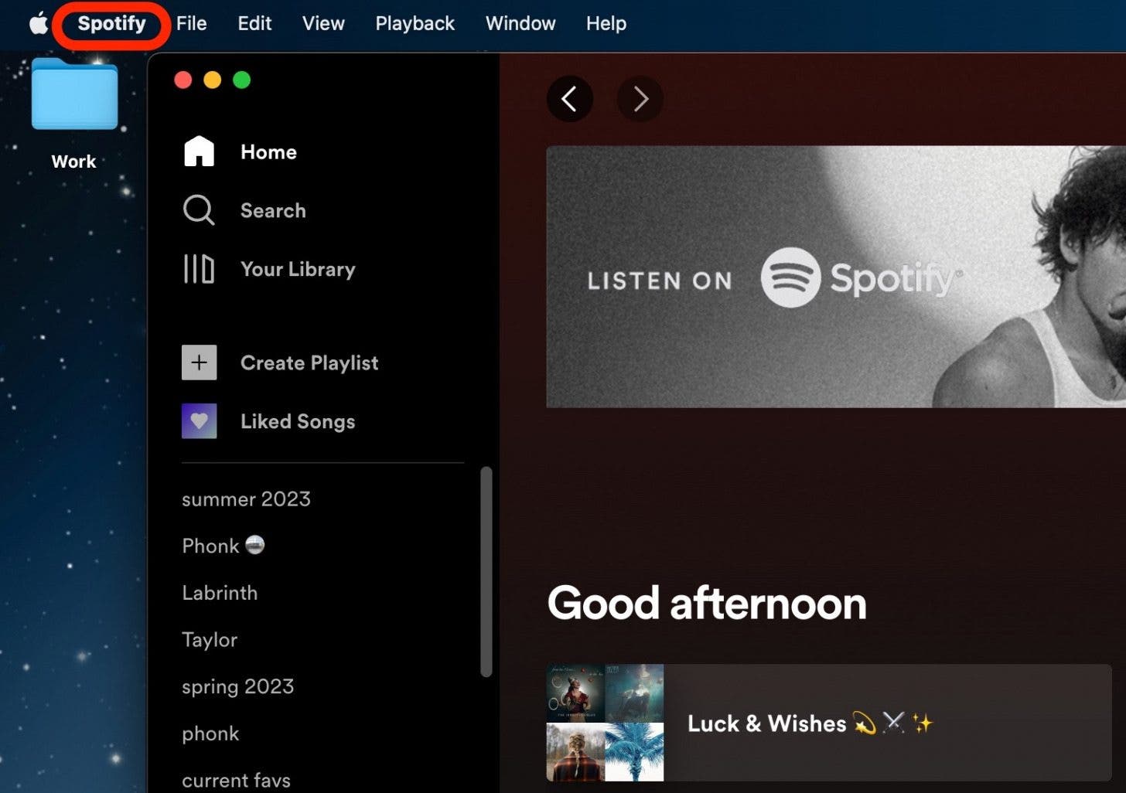Viewport: 1126px width, 793px height.
Task: Select Home in the sidebar
Action: (x=268, y=151)
